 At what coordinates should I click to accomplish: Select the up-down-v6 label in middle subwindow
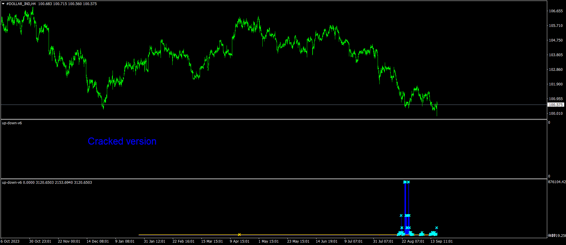pyautogui.click(x=12, y=123)
